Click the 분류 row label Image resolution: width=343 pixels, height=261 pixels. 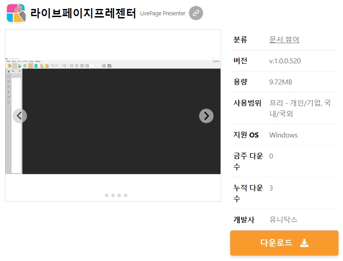tap(241, 40)
